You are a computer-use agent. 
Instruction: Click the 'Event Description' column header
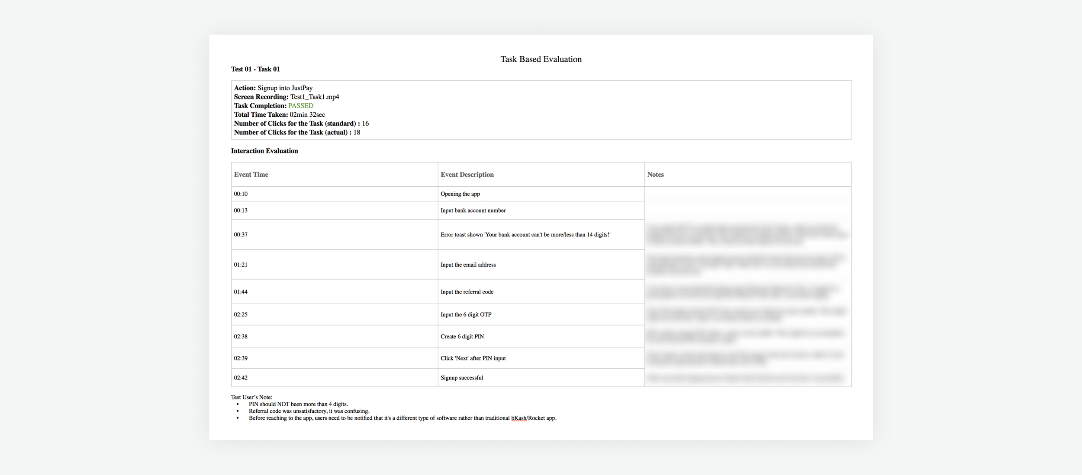467,175
